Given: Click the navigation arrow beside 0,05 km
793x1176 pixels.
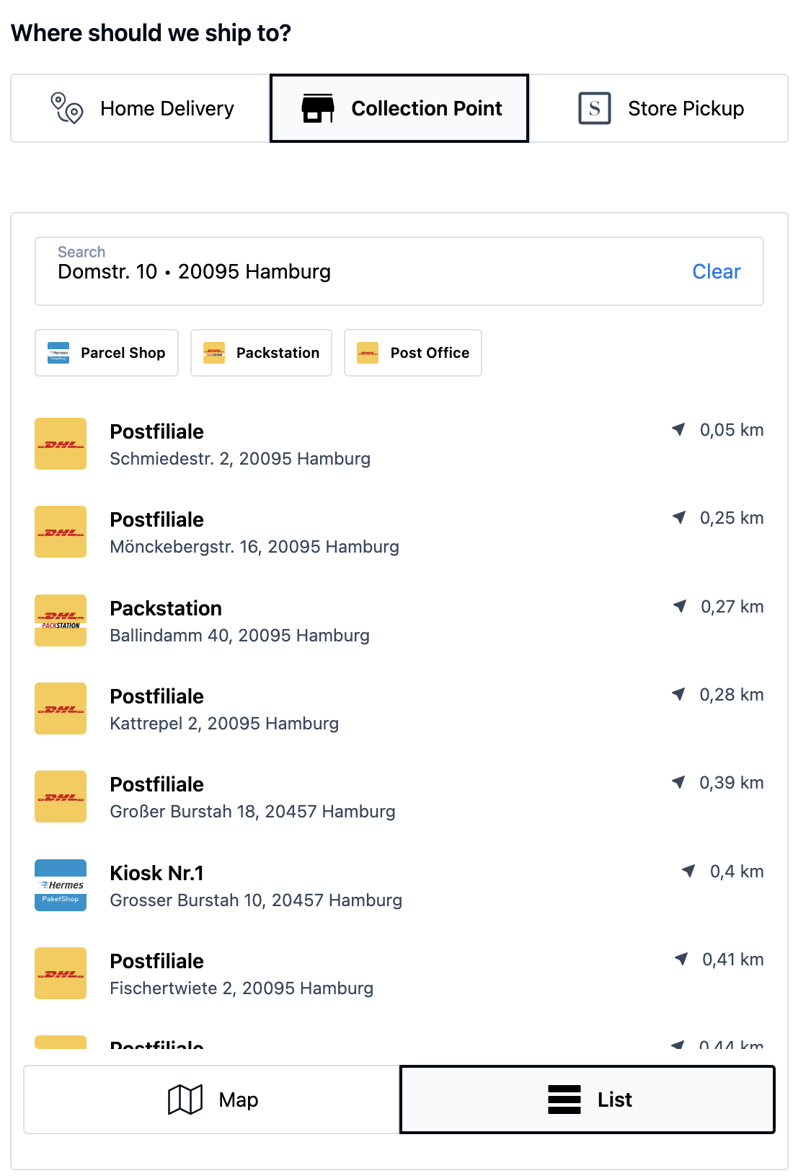Looking at the screenshot, I should click(678, 429).
